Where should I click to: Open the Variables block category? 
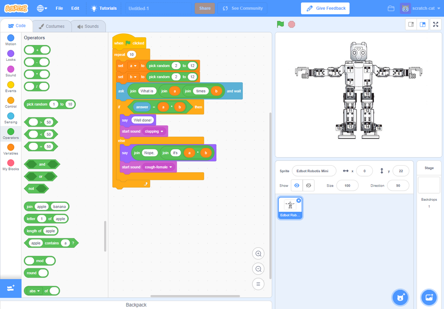point(10,148)
